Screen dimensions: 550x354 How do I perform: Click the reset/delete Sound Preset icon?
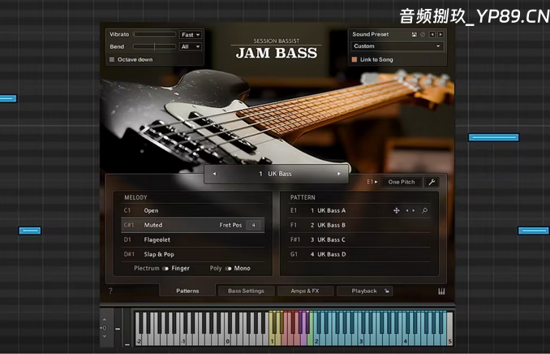[423, 34]
